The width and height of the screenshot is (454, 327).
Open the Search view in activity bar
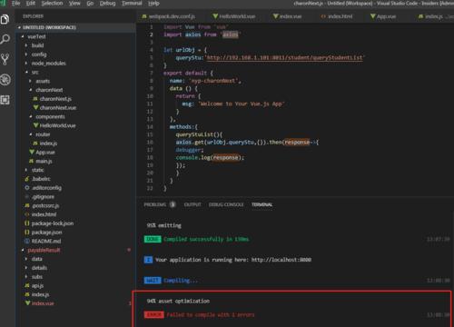(5, 39)
